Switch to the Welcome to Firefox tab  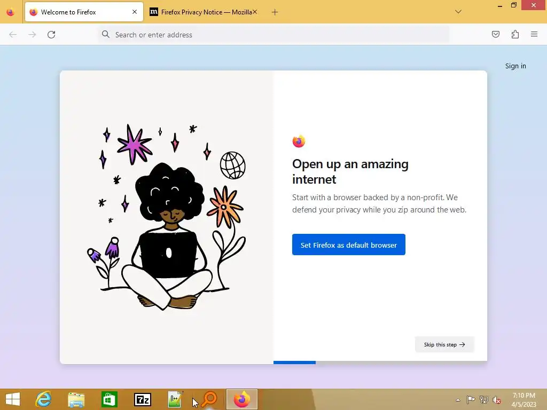click(84, 12)
